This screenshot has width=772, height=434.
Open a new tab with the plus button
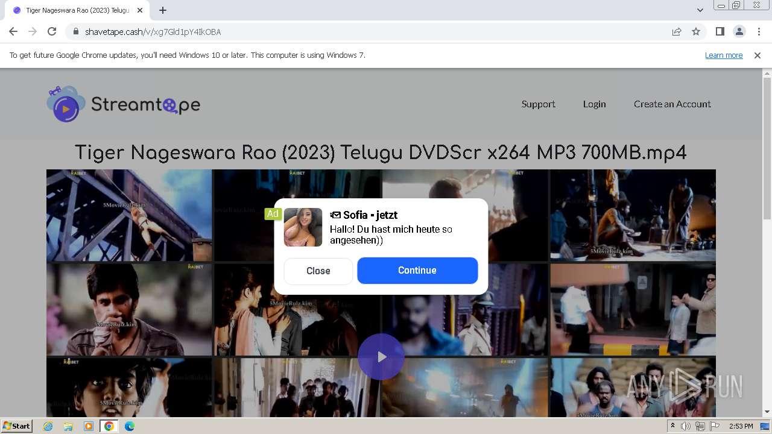pyautogui.click(x=163, y=10)
